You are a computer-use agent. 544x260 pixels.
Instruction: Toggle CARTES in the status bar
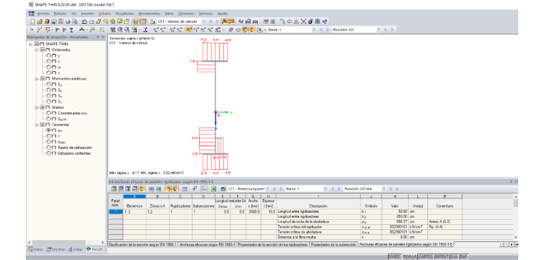tap(425, 257)
